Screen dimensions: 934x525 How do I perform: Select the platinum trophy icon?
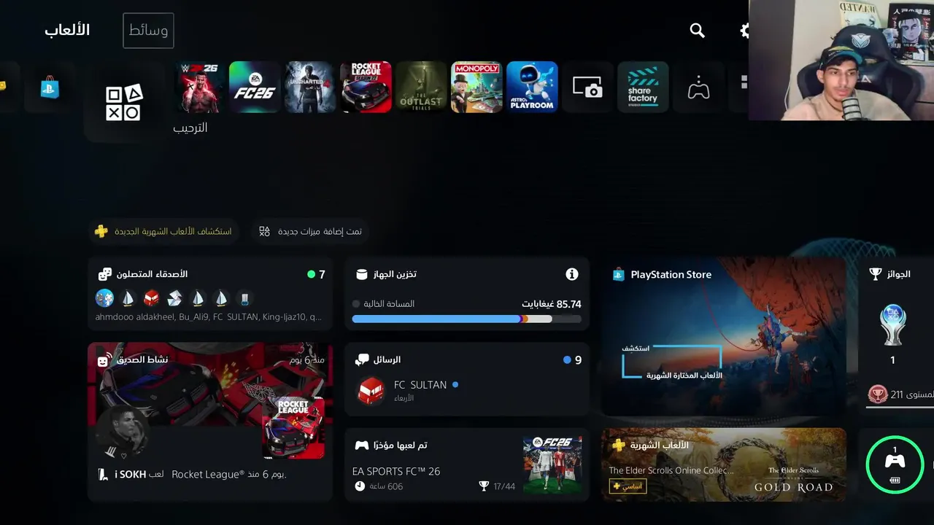(892, 325)
